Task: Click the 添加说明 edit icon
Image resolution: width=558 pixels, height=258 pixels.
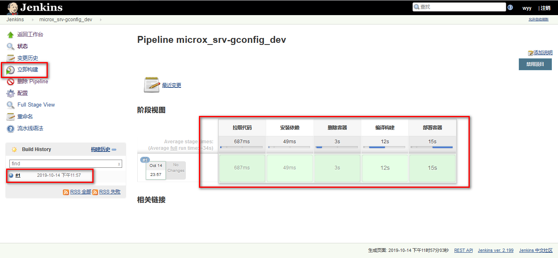Action: [x=531, y=53]
